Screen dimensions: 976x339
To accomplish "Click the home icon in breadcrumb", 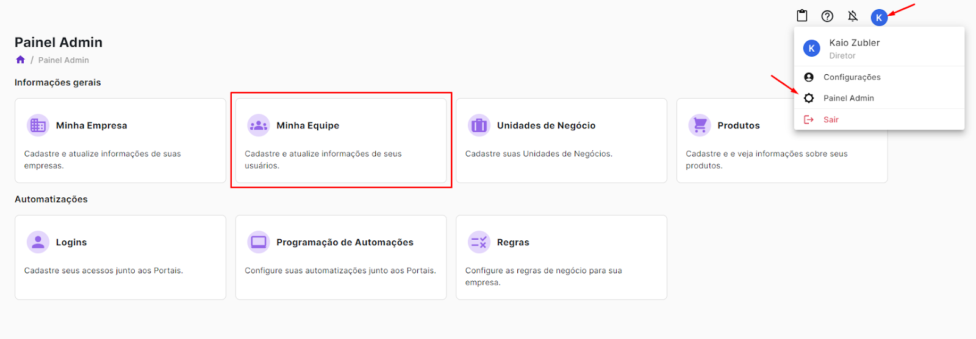I will click(x=20, y=60).
